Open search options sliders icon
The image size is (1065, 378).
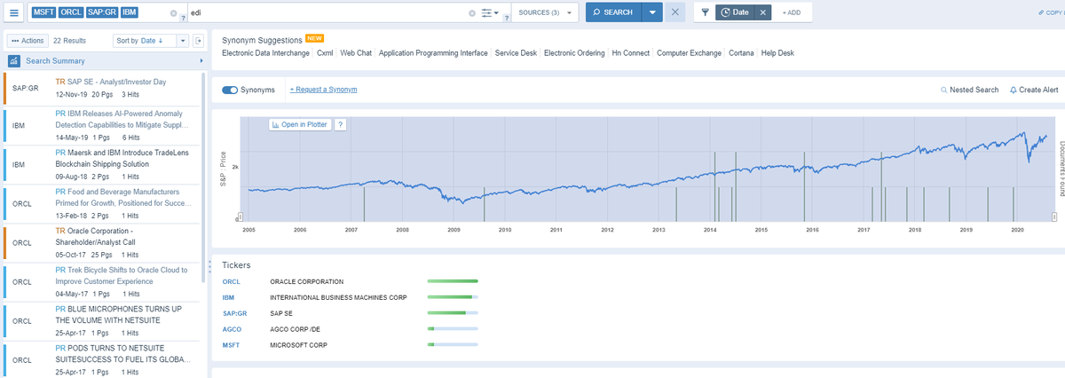coord(489,12)
